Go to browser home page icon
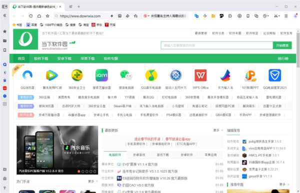 click(39, 16)
